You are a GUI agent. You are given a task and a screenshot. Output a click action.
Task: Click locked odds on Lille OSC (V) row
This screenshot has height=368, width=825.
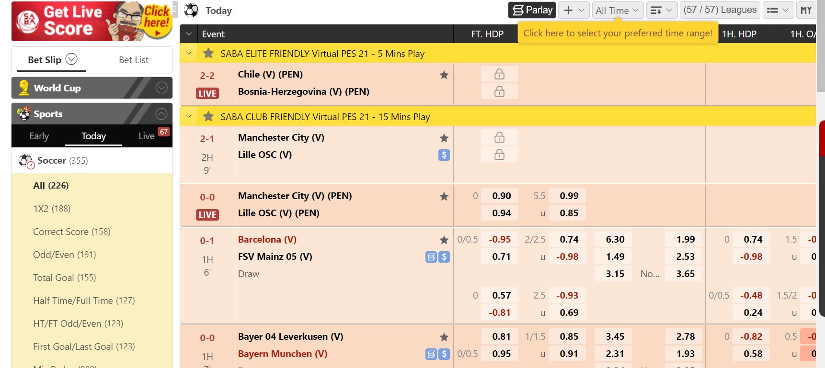point(499,155)
